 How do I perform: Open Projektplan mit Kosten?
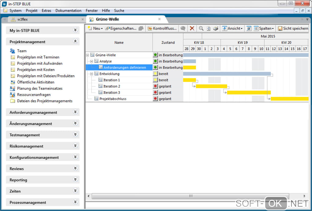click(35, 70)
